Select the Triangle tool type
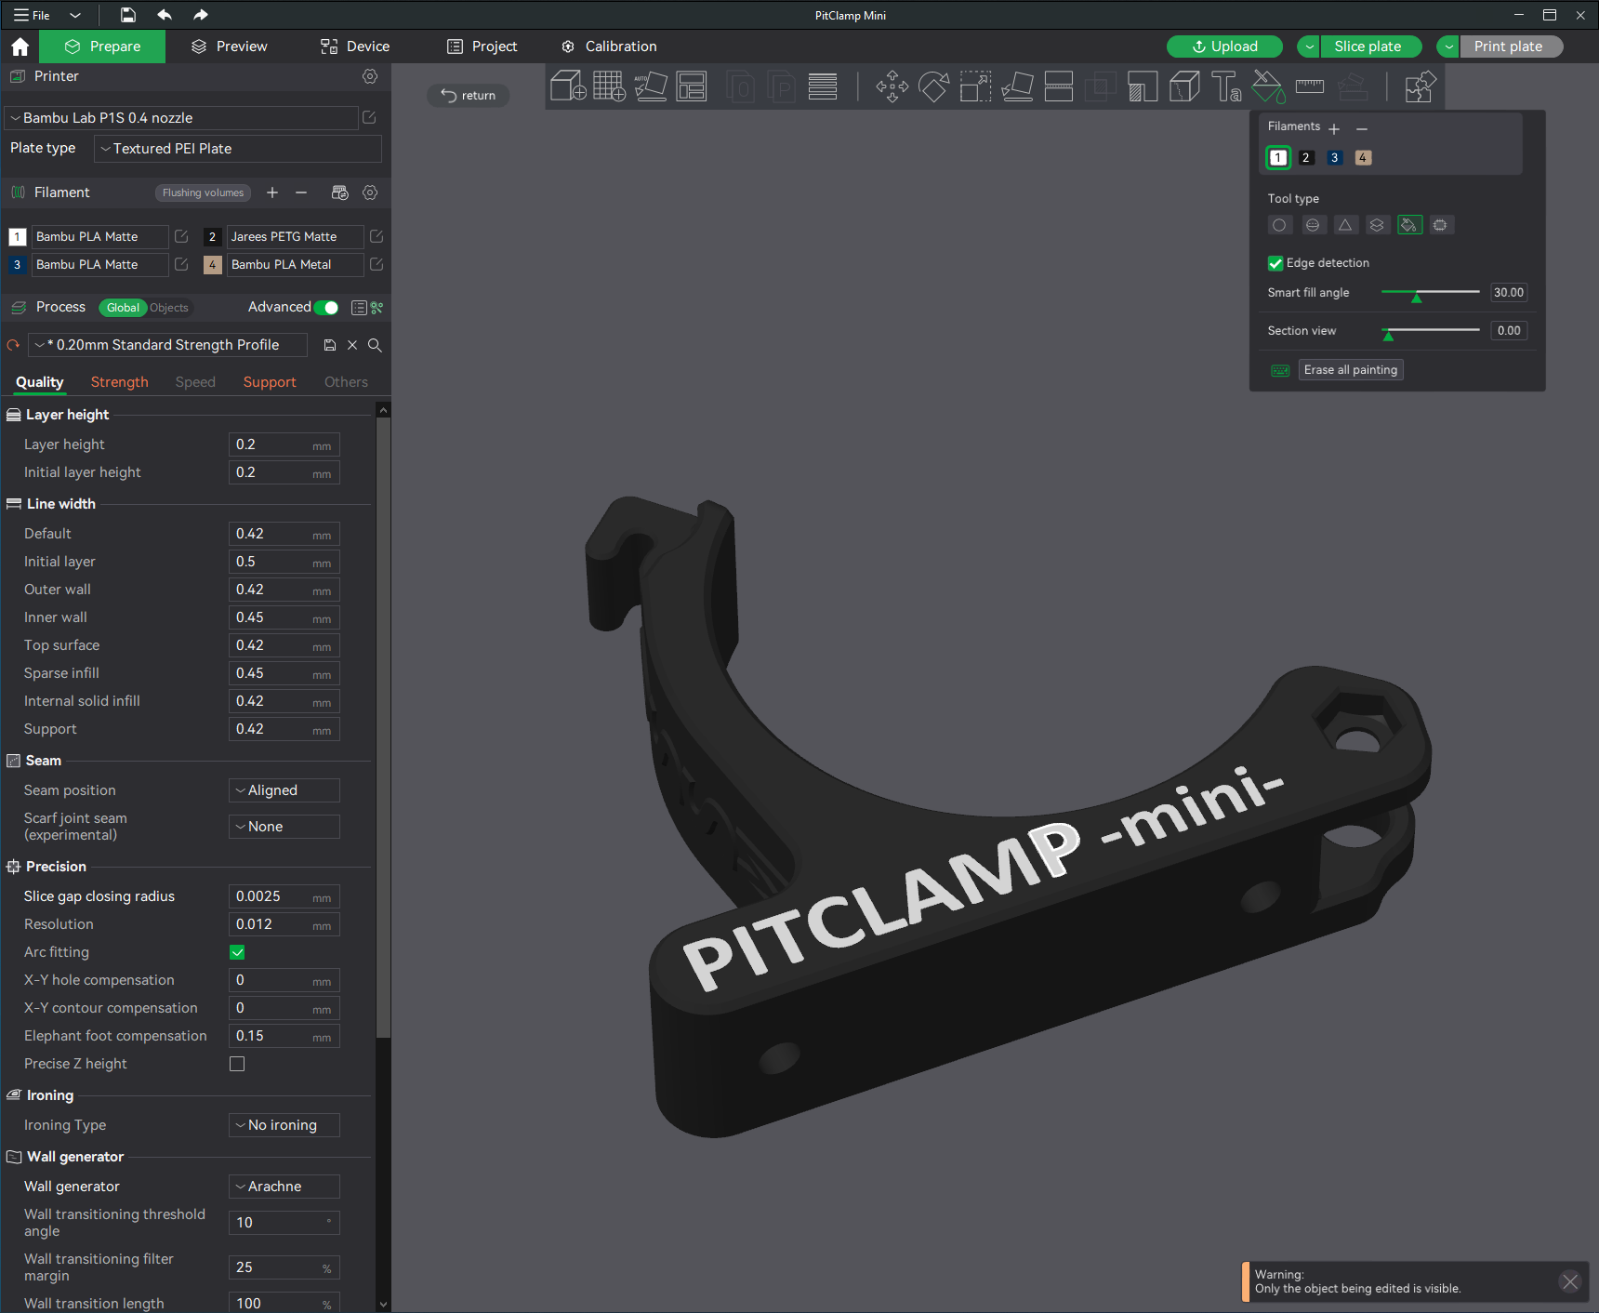 pos(1344,225)
